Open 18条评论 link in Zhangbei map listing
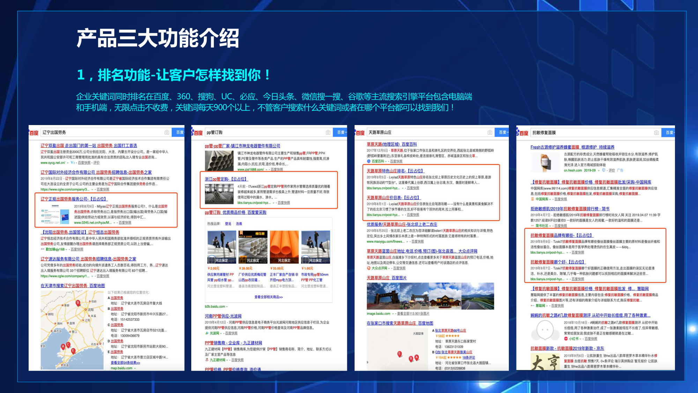 469,357
